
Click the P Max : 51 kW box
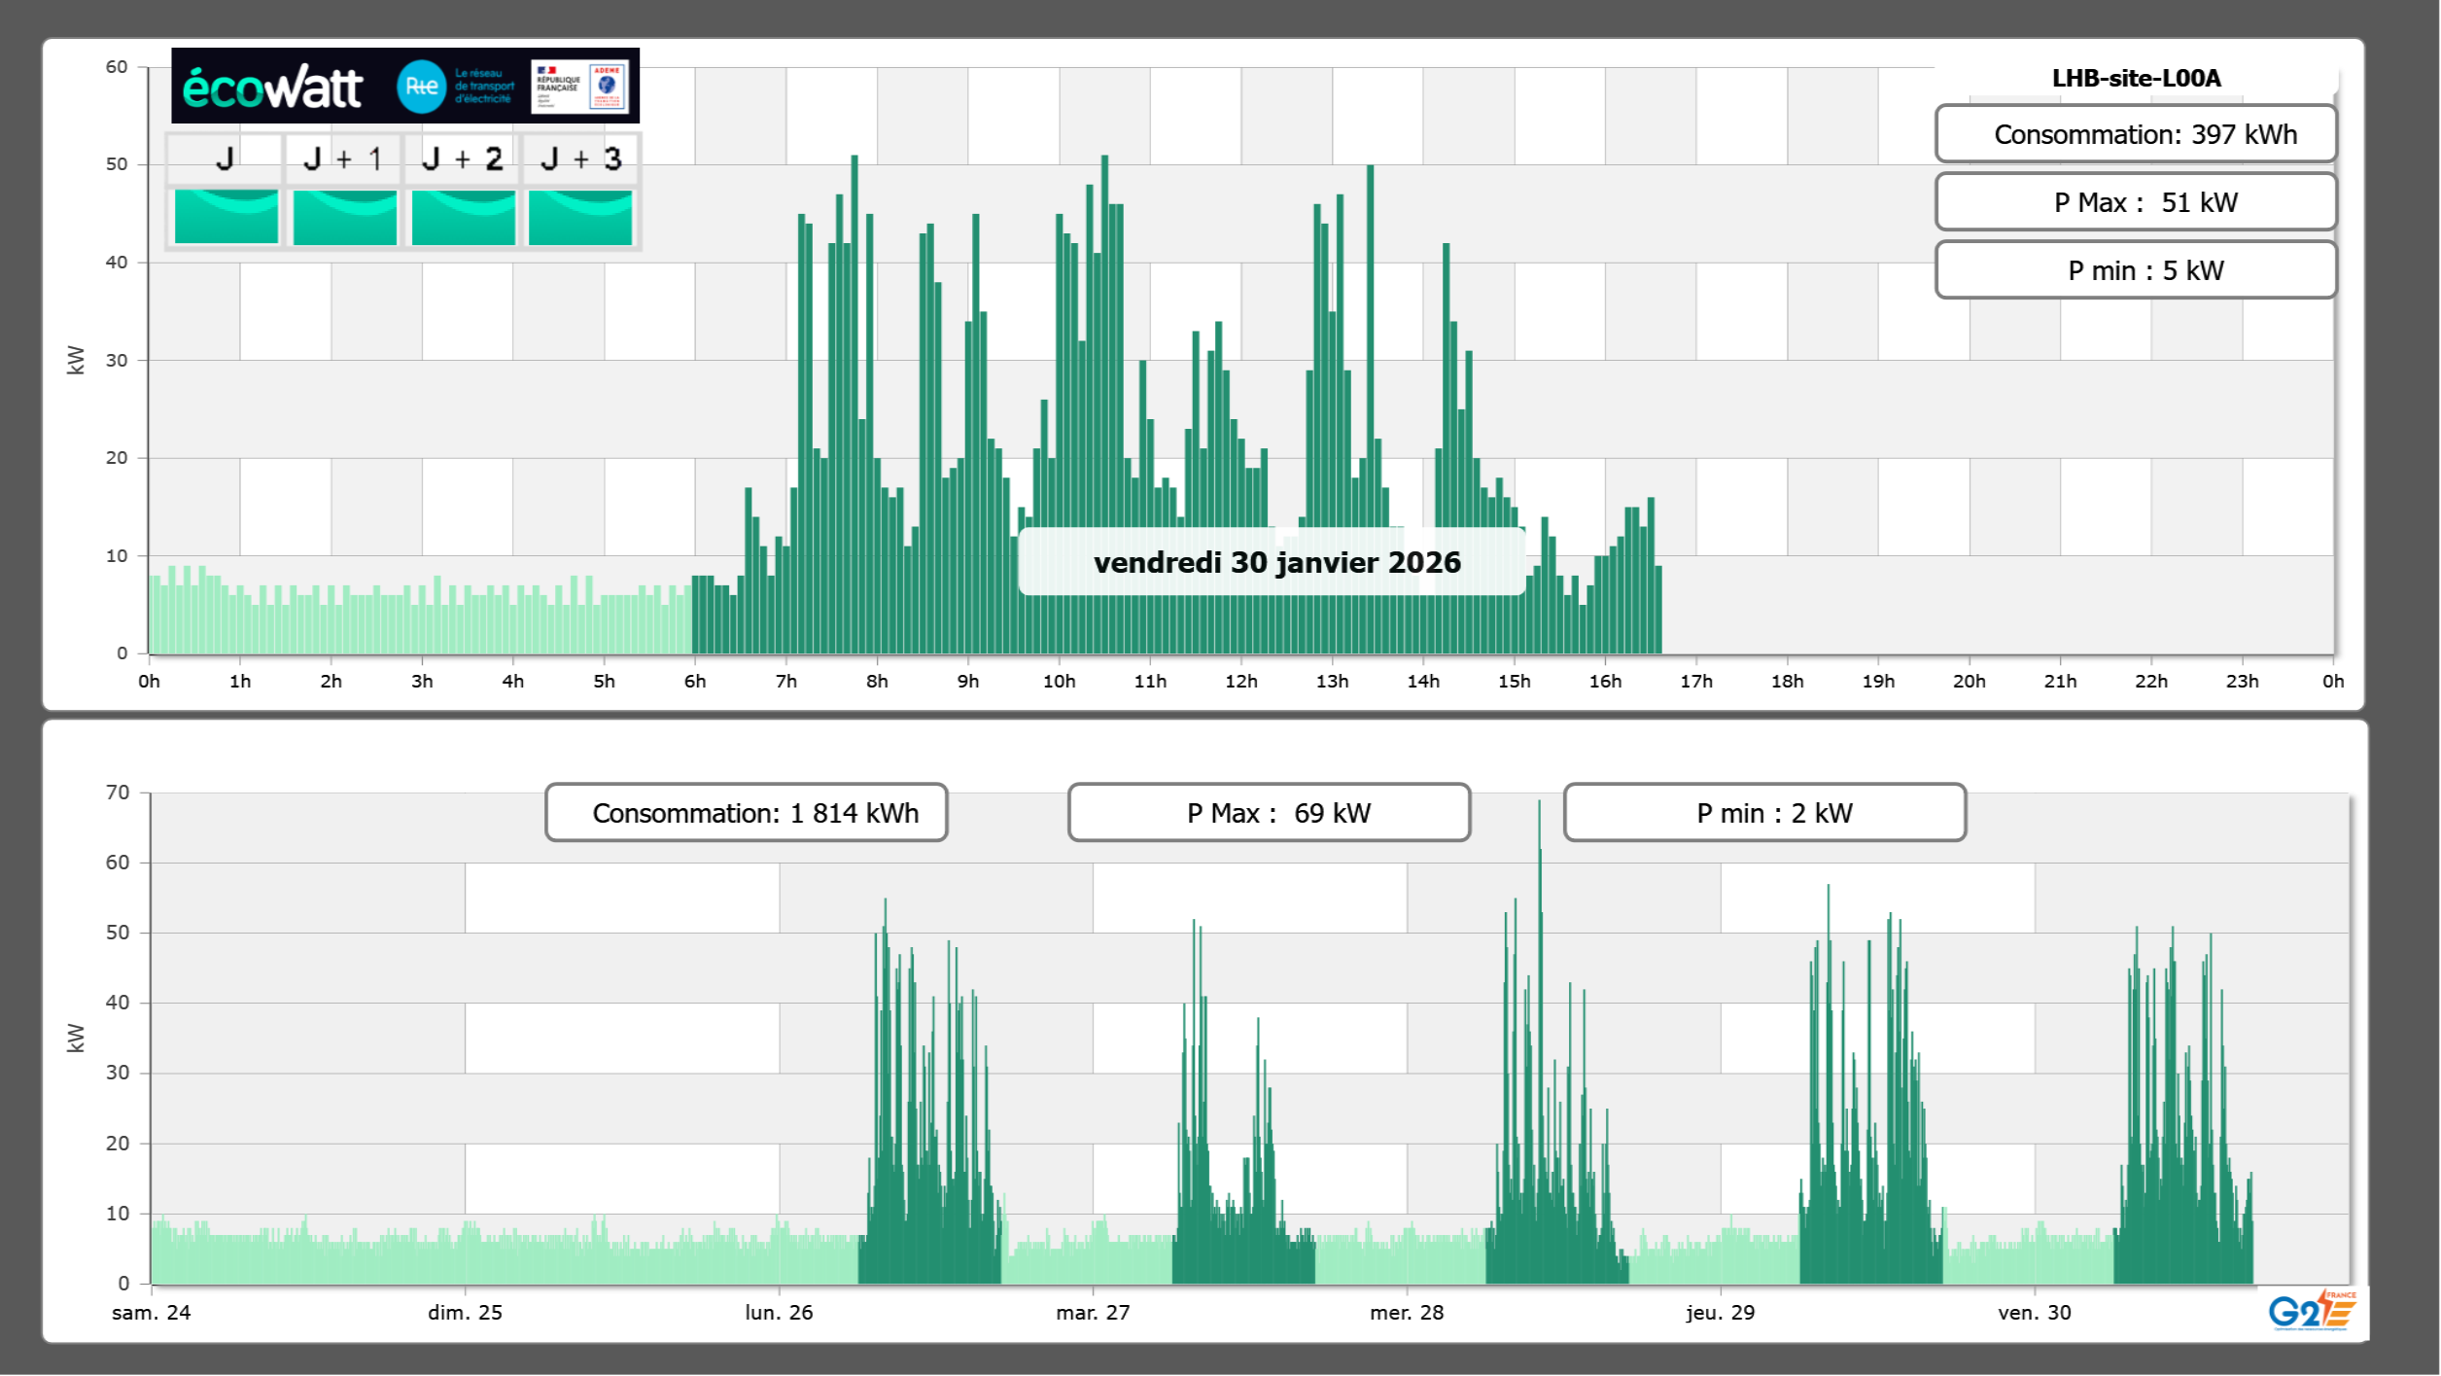tap(2135, 202)
